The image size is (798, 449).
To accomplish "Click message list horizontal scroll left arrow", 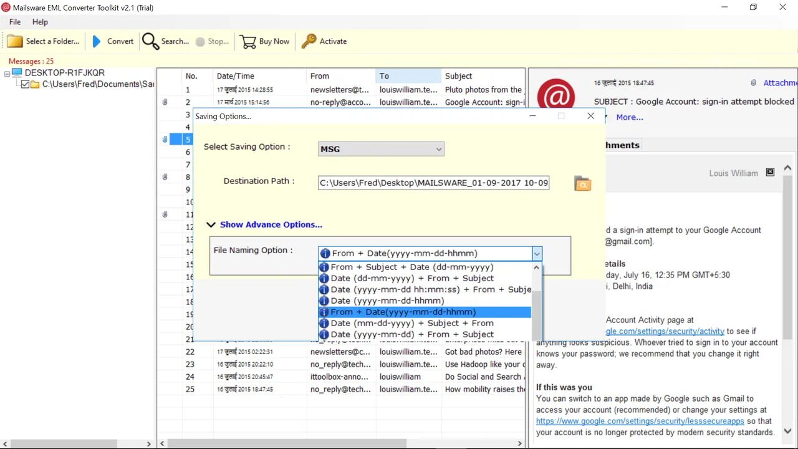I will click(x=162, y=443).
